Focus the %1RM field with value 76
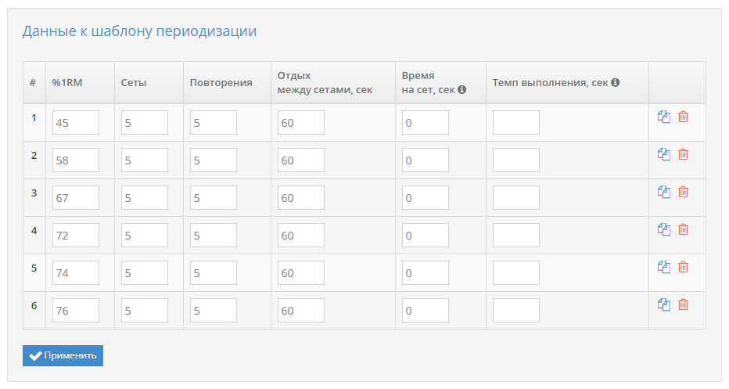729x389 pixels. (76, 311)
